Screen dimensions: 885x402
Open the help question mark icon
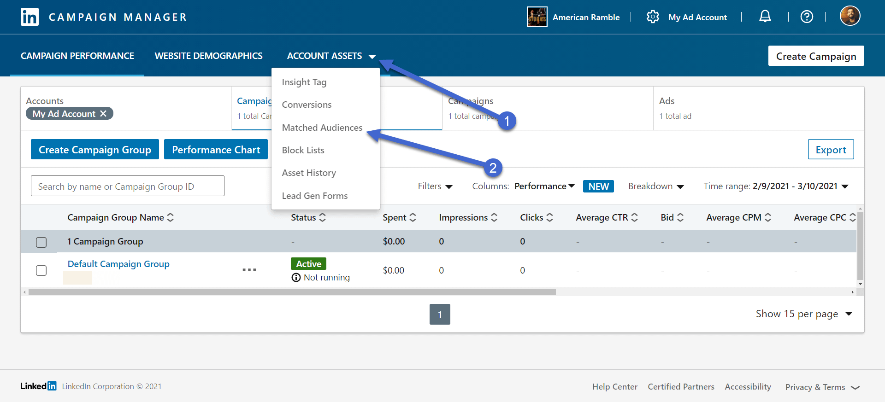coord(807,17)
